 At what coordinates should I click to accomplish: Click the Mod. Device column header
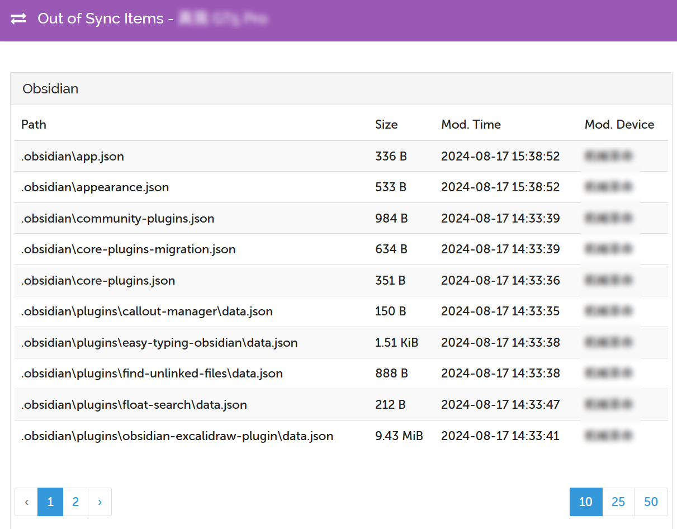[x=619, y=124]
